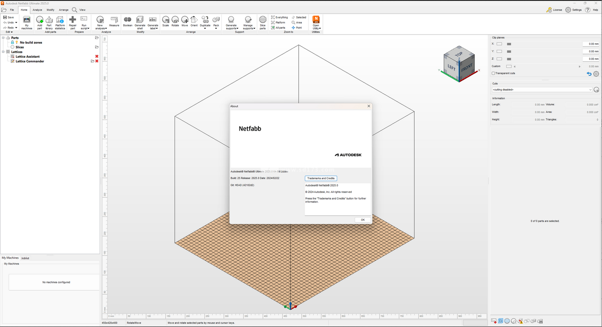The image size is (602, 327).
Task: Toggle the lock icon on No-build zones
Action: (x=13, y=42)
